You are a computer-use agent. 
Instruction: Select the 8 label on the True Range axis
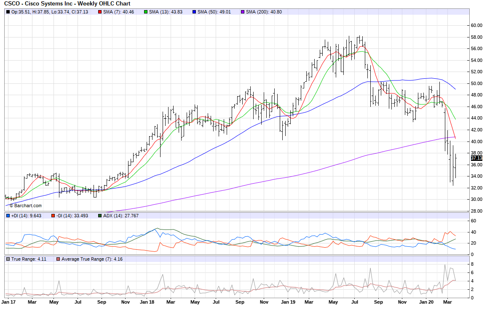(472, 264)
